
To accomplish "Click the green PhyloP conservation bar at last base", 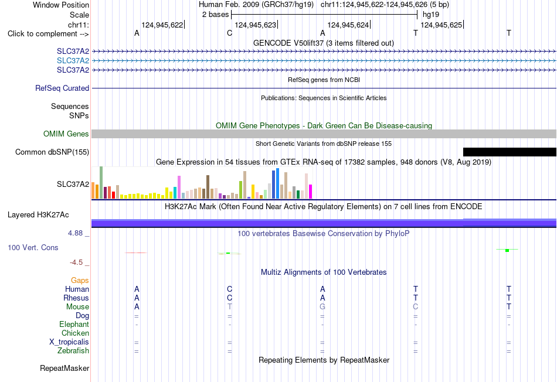I will [x=507, y=250].
